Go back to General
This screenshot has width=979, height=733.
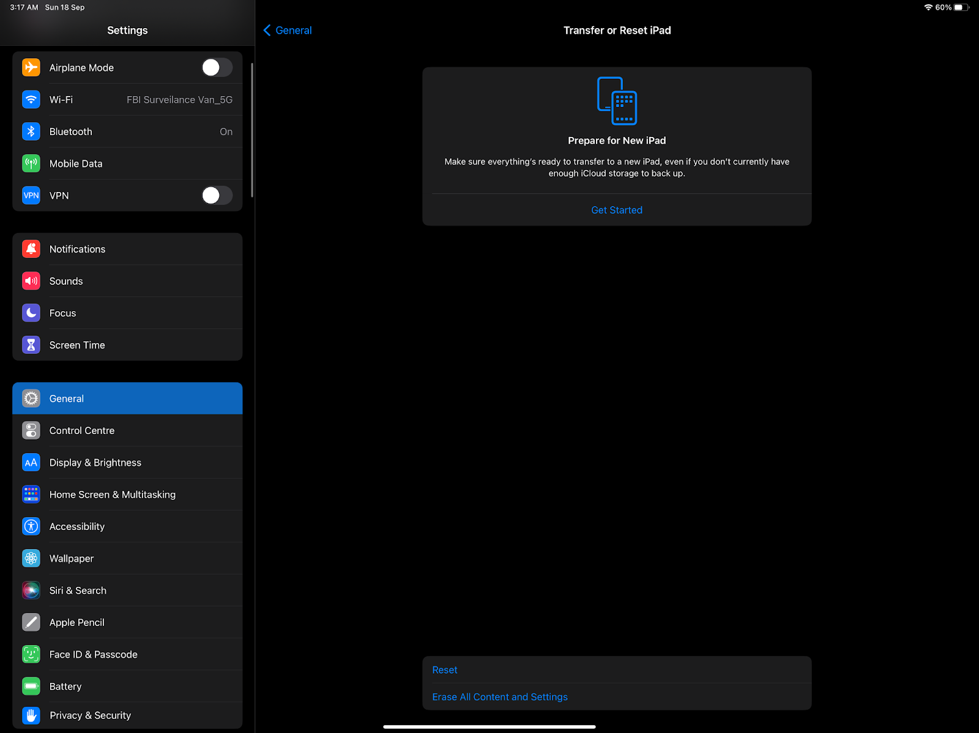coord(288,31)
